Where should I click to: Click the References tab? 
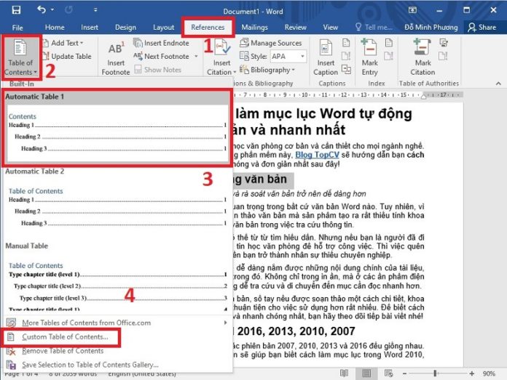point(208,28)
